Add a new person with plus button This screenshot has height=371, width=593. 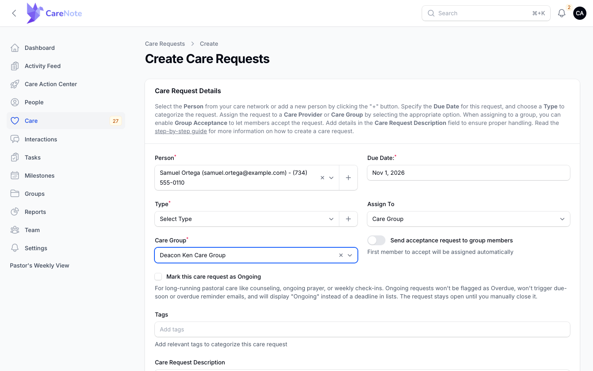click(x=348, y=178)
